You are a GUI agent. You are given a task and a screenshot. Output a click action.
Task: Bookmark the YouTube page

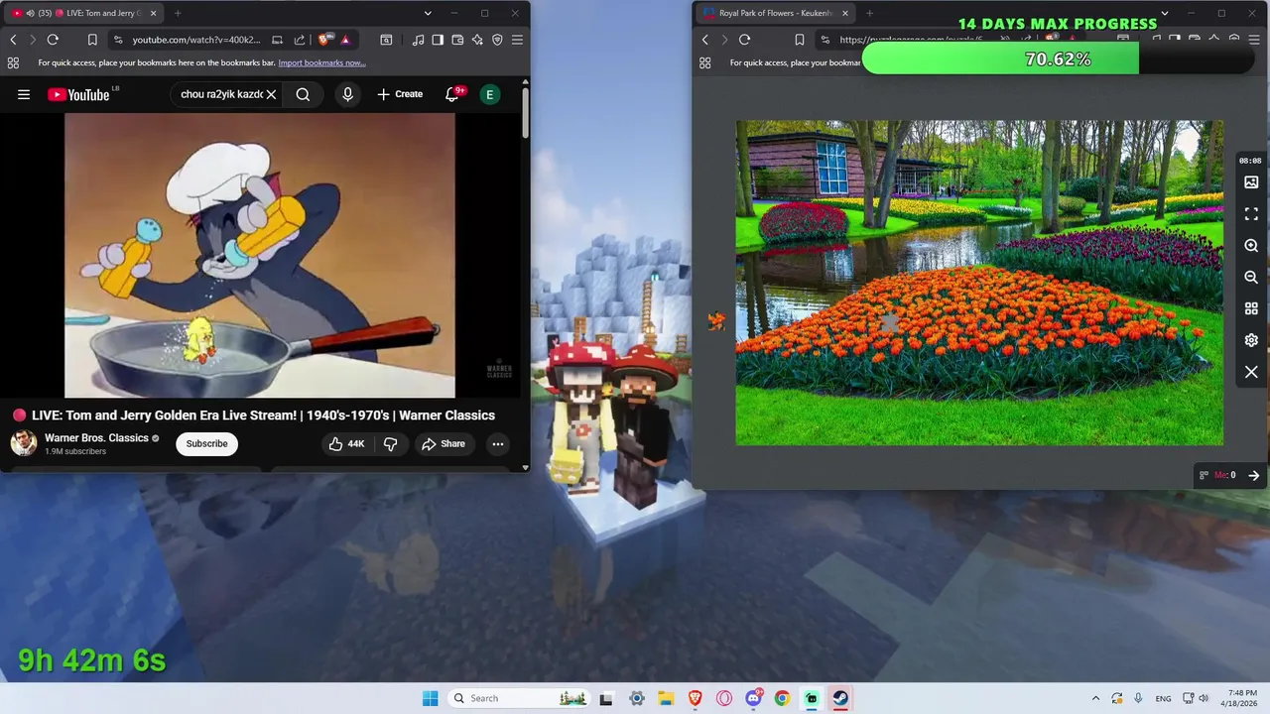[x=92, y=40]
